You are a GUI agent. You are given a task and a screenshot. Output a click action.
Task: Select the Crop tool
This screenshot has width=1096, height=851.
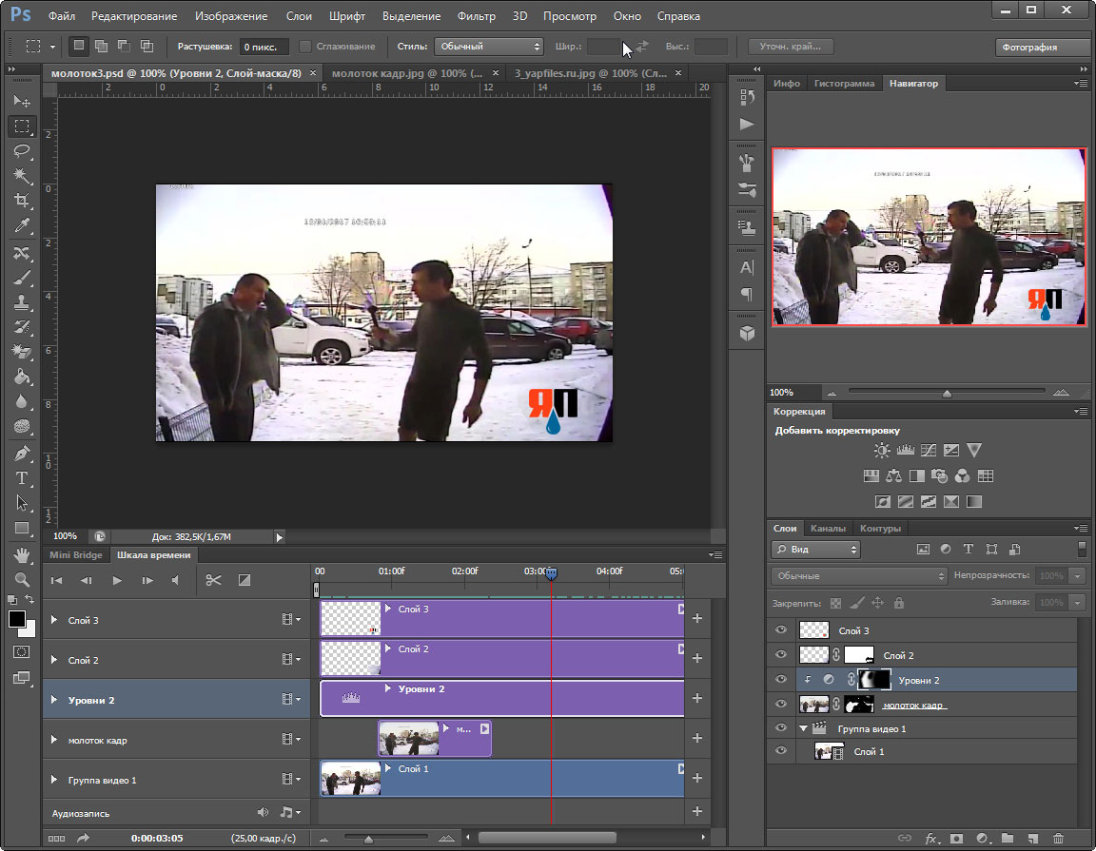[x=22, y=201]
